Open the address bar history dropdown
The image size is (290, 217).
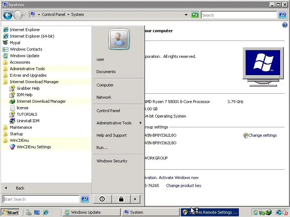[186, 15]
